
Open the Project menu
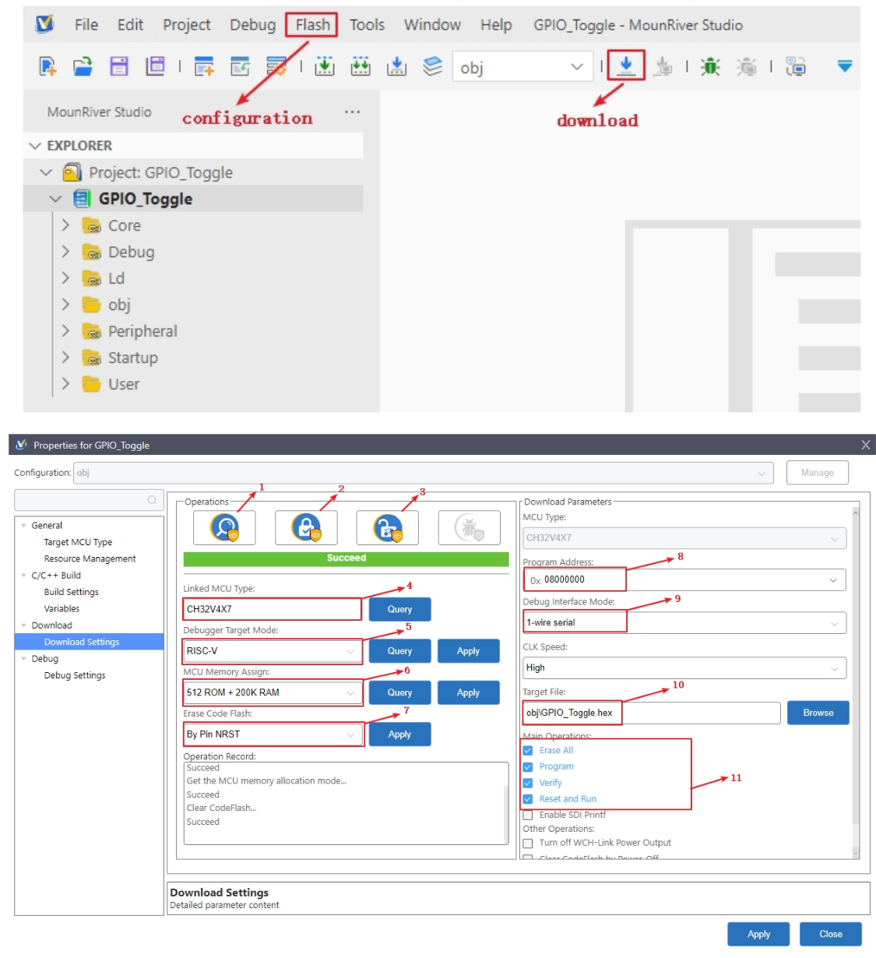tap(187, 25)
